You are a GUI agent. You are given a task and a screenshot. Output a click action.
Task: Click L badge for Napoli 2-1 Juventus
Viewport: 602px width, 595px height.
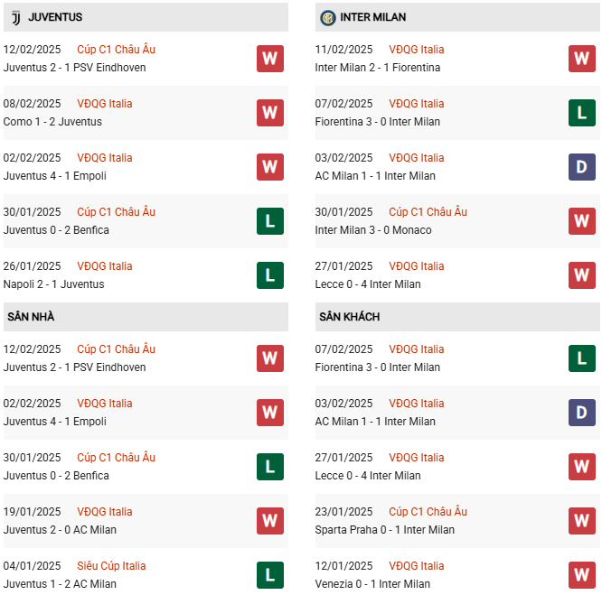coord(269,275)
